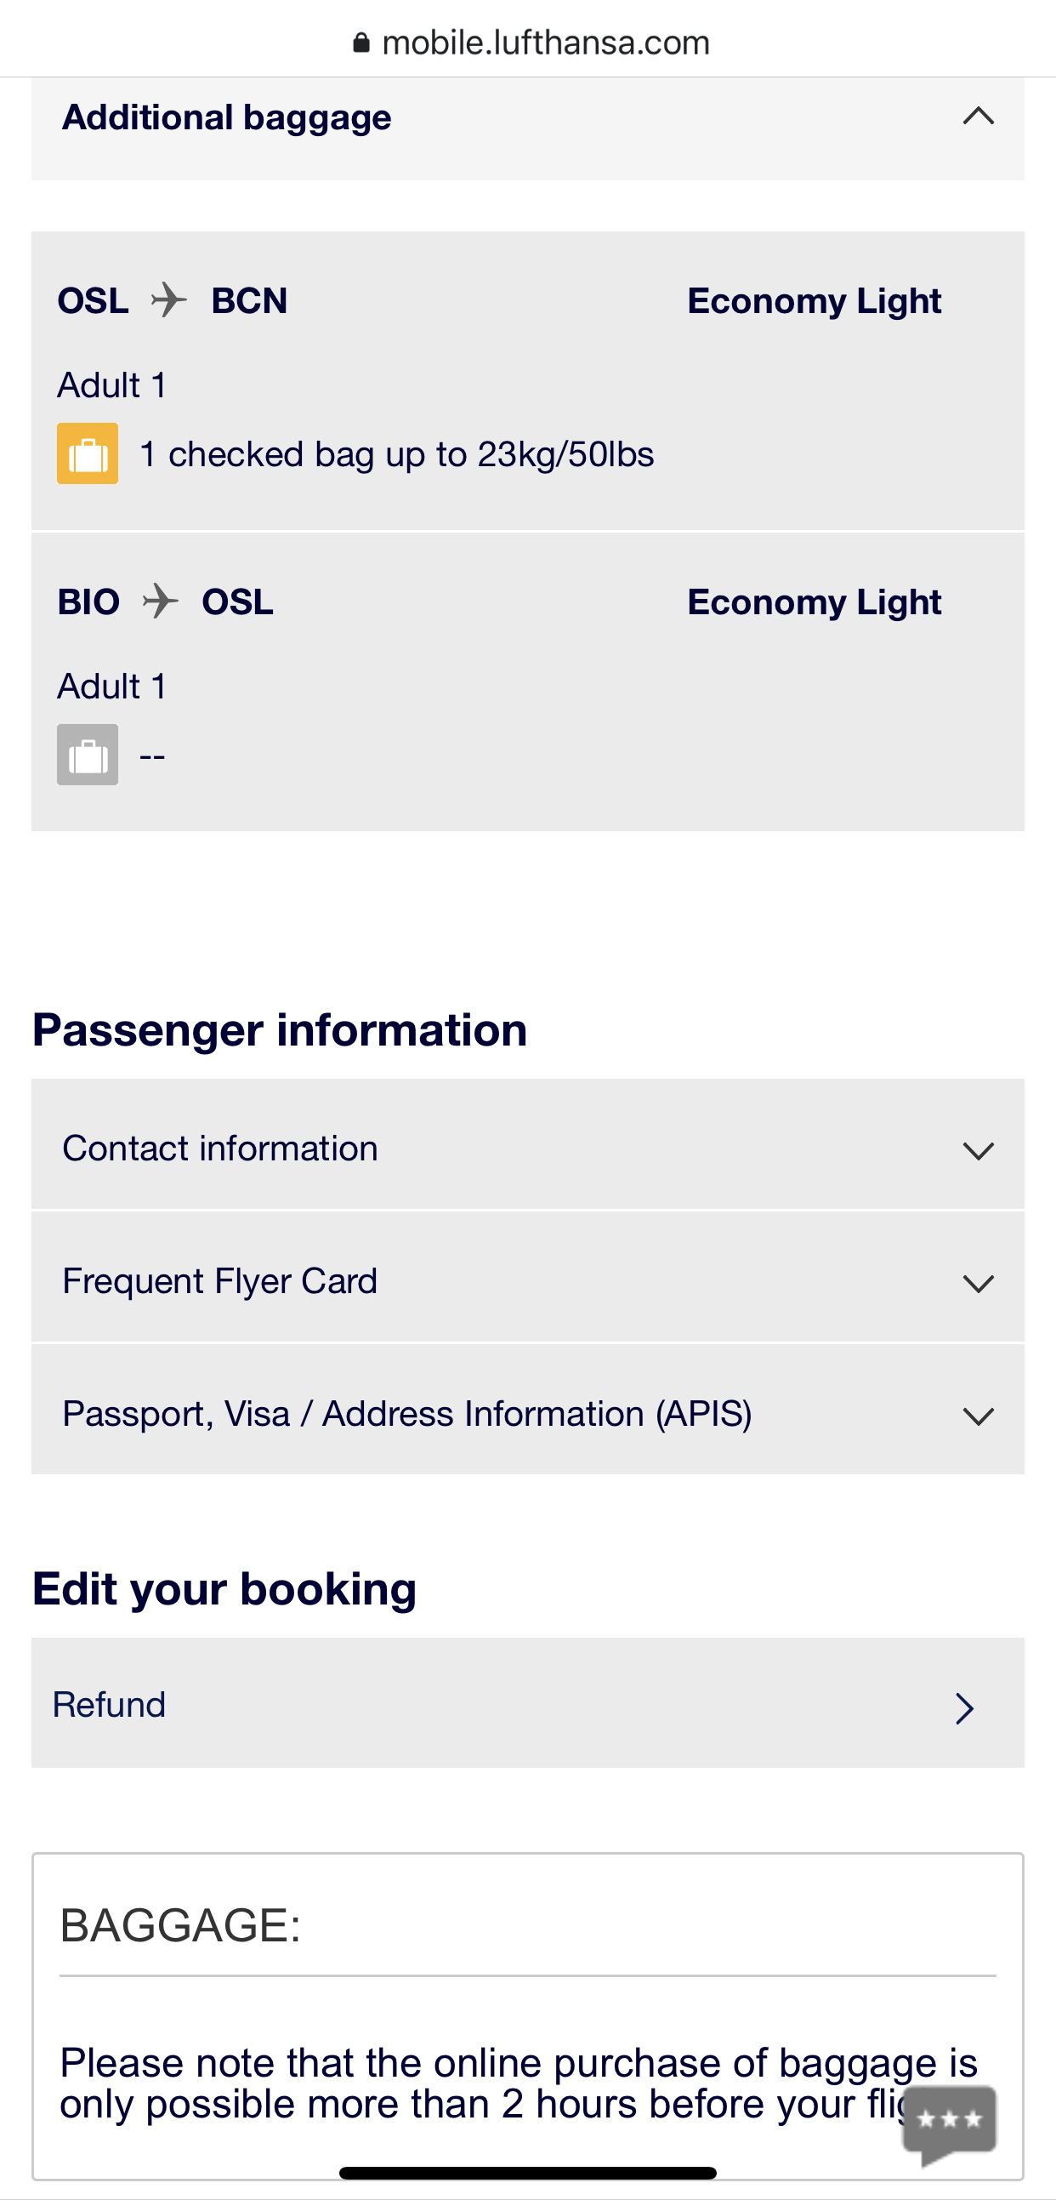Screen dimensions: 1056x2200
Task: Tap the mobile.lufthansa.com address bar
Action: click(x=545, y=43)
